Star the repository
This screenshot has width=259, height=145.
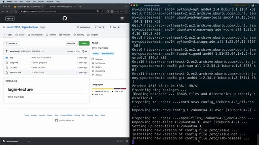(x=115, y=27)
